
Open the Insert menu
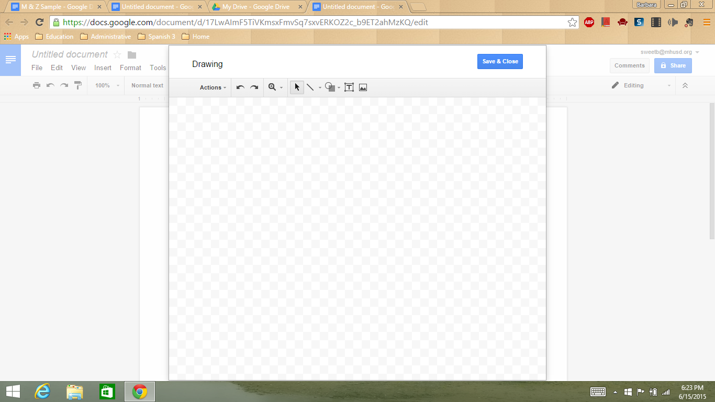(103, 68)
